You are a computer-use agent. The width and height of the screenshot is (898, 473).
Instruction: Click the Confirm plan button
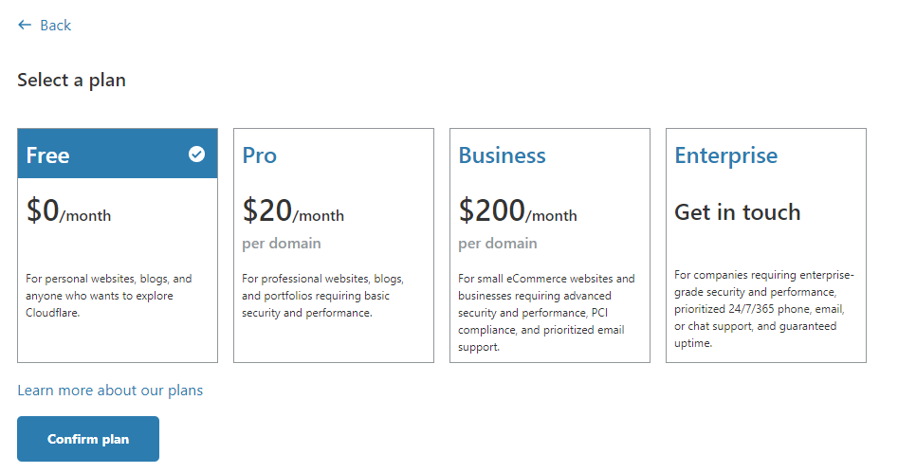tap(88, 439)
